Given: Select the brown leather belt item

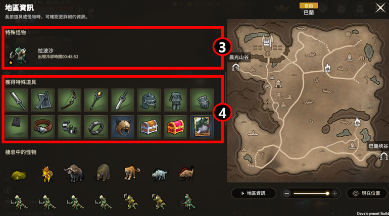Looking at the screenshot, I should pos(43,127).
